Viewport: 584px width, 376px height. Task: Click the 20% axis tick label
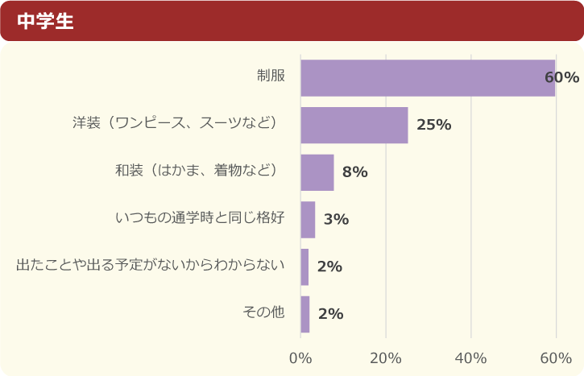[x=386, y=358]
